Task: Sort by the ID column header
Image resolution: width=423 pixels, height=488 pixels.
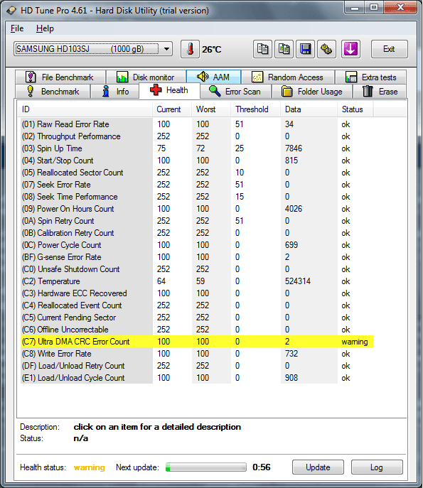Action: click(85, 109)
